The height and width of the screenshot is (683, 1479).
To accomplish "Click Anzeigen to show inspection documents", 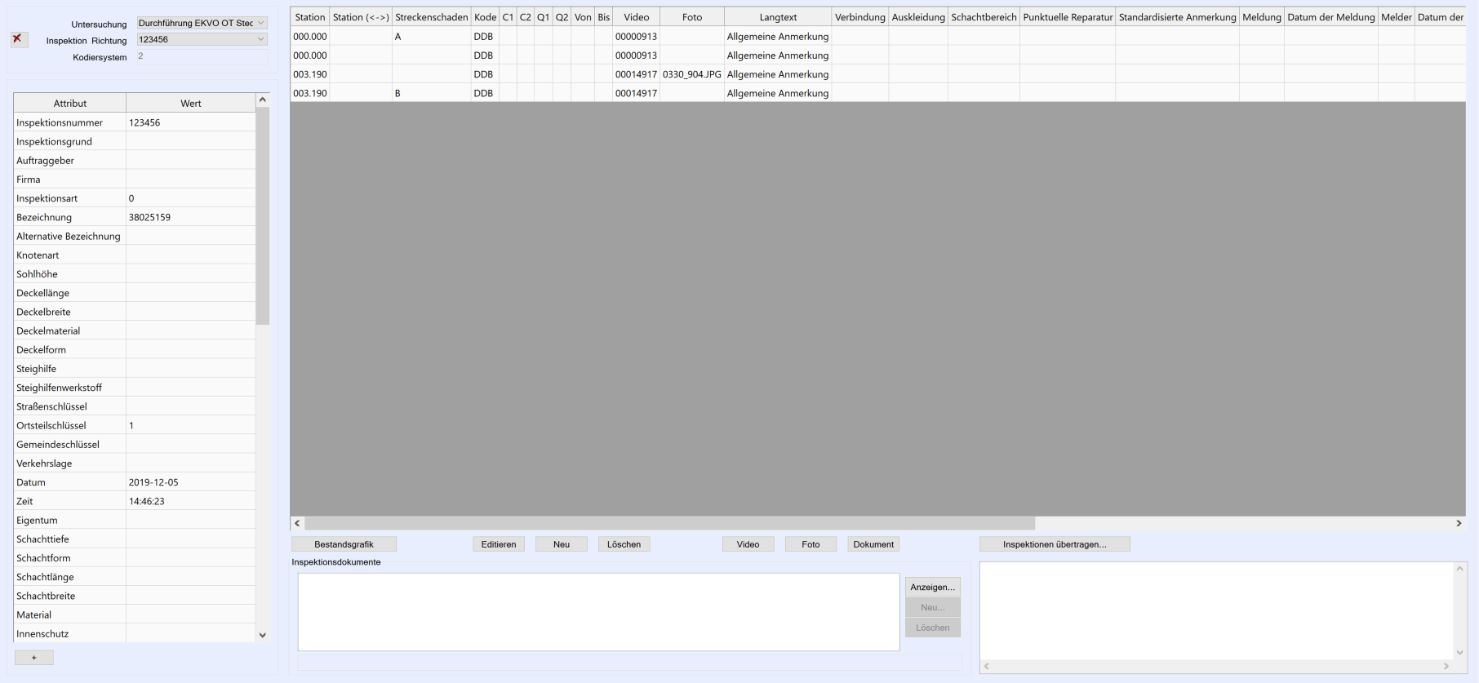I will [932, 588].
